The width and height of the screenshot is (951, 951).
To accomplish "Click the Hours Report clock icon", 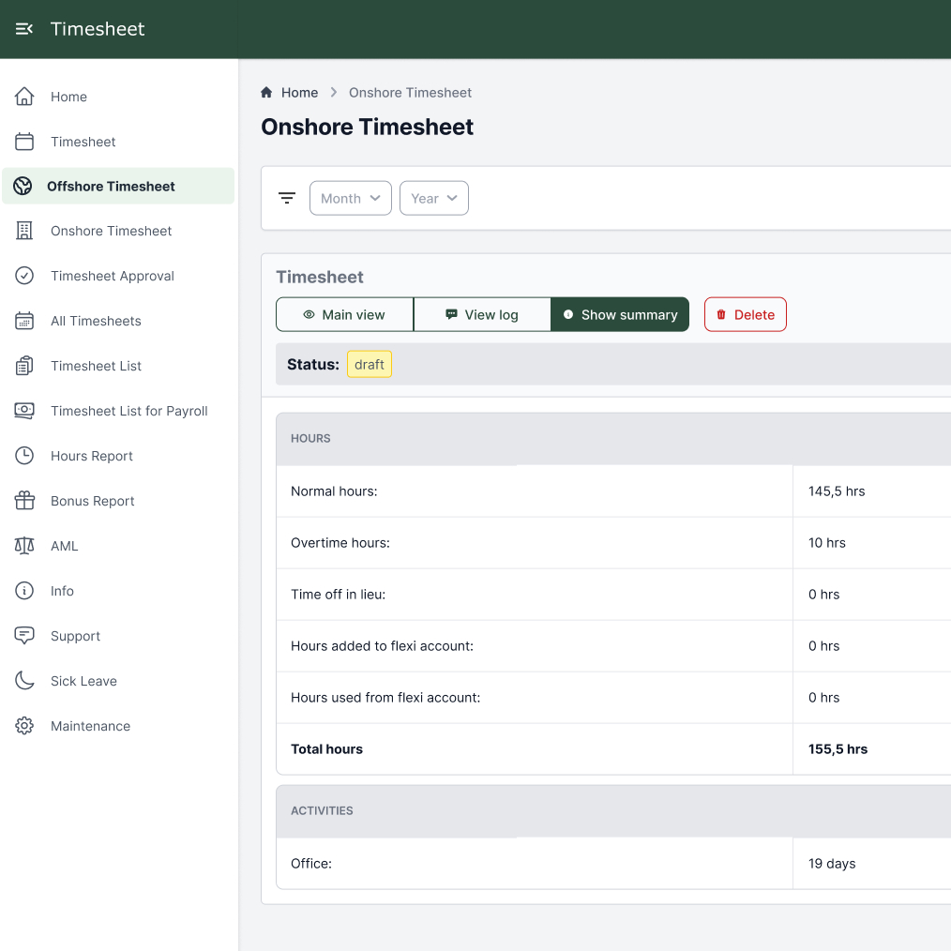I will coord(24,456).
